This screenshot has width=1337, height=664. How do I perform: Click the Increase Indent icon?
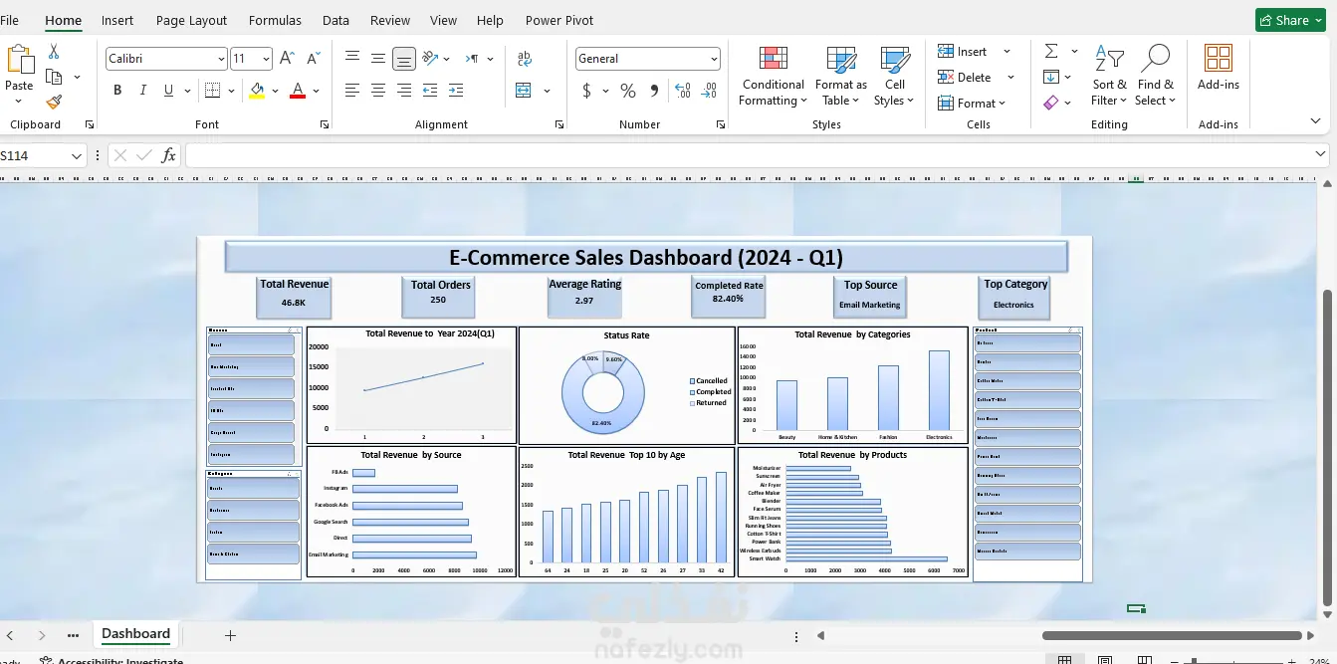click(455, 91)
